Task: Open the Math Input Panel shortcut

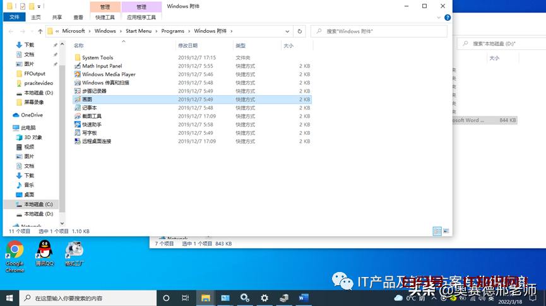Action: point(102,66)
